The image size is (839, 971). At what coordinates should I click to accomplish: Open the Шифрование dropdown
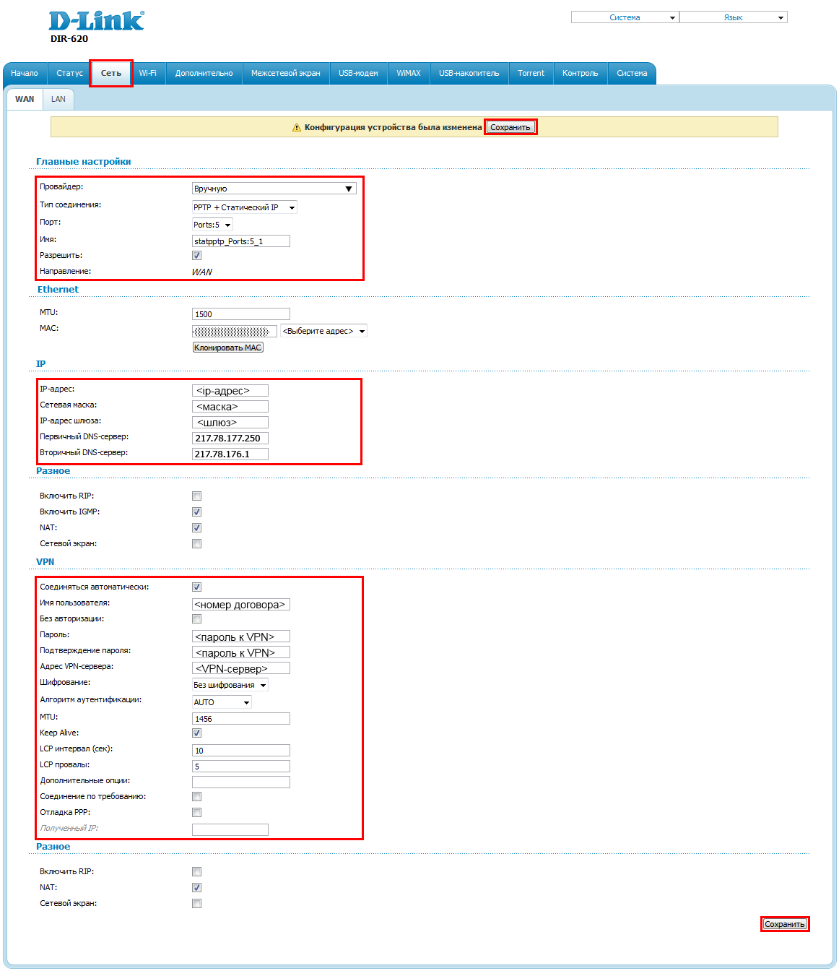click(230, 685)
